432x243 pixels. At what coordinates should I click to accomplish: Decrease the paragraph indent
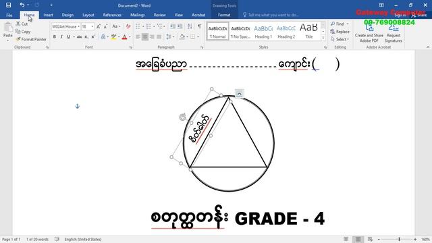173,26
